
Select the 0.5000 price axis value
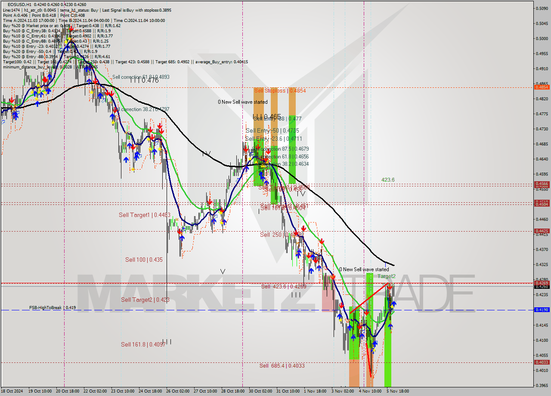point(542,38)
